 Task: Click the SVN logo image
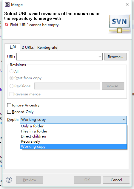click(x=119, y=24)
